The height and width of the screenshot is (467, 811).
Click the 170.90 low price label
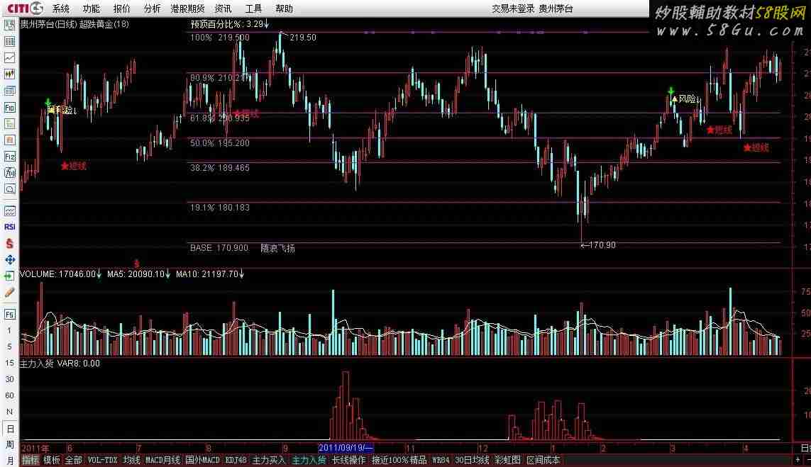coord(602,245)
